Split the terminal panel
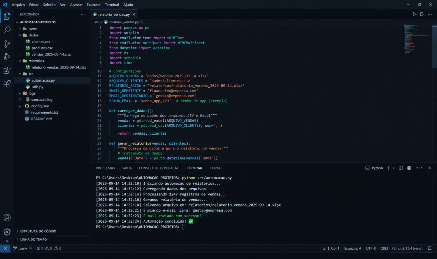The image size is (437, 259). pos(401,168)
